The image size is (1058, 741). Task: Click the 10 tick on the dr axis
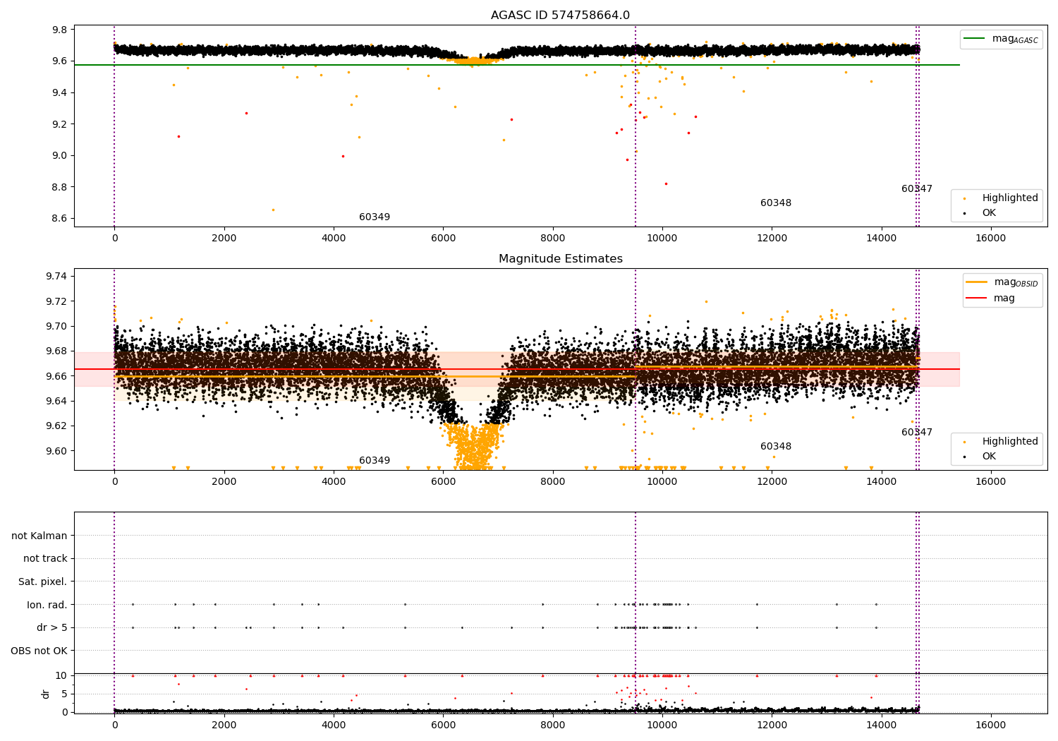61,675
